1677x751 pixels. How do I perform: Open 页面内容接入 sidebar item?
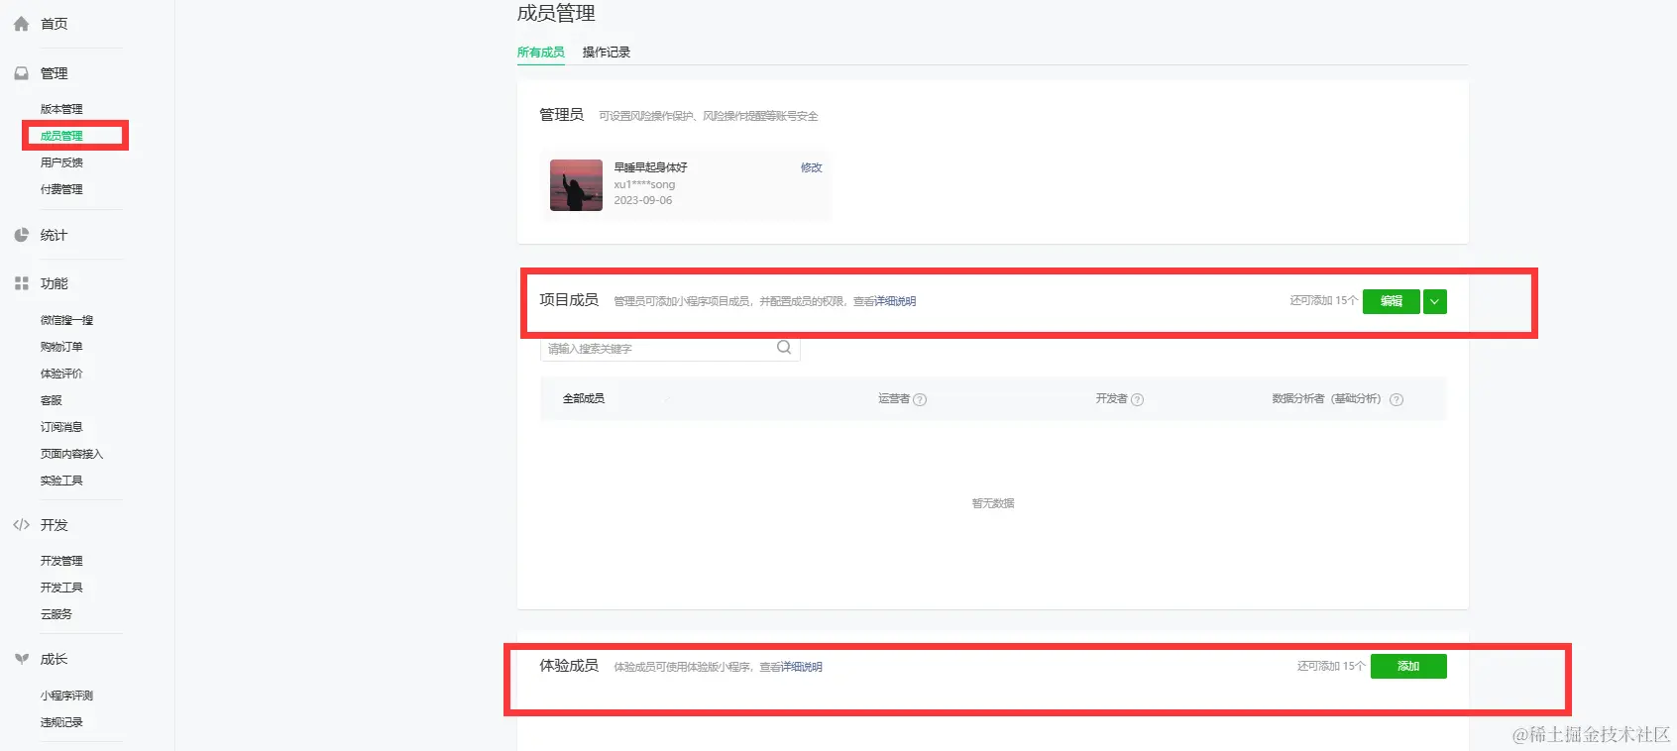pos(71,454)
